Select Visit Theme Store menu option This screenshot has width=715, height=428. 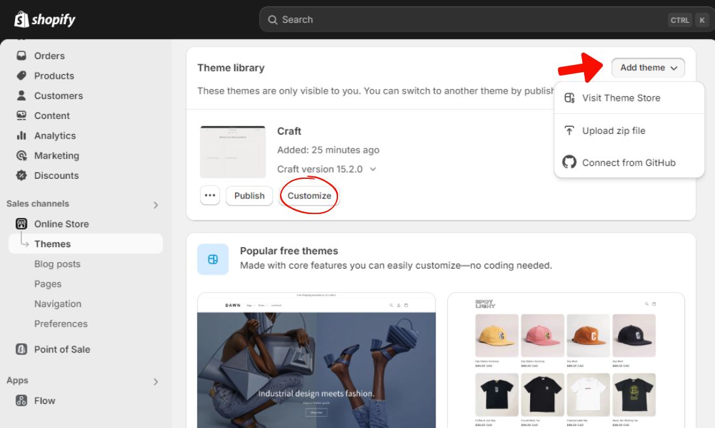[x=629, y=98]
